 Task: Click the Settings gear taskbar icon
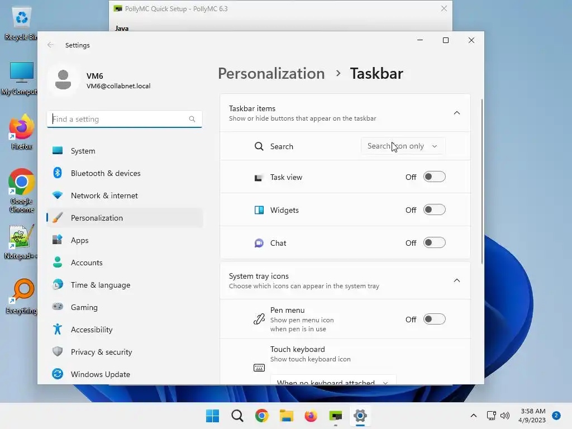pyautogui.click(x=360, y=416)
